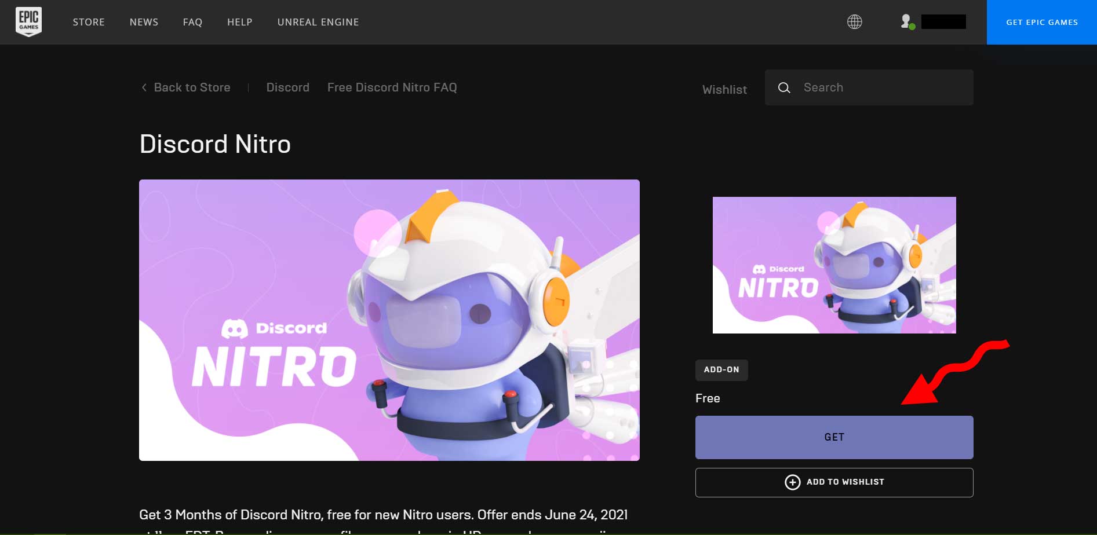Click the plus icon in Add to Wishlist

click(792, 482)
